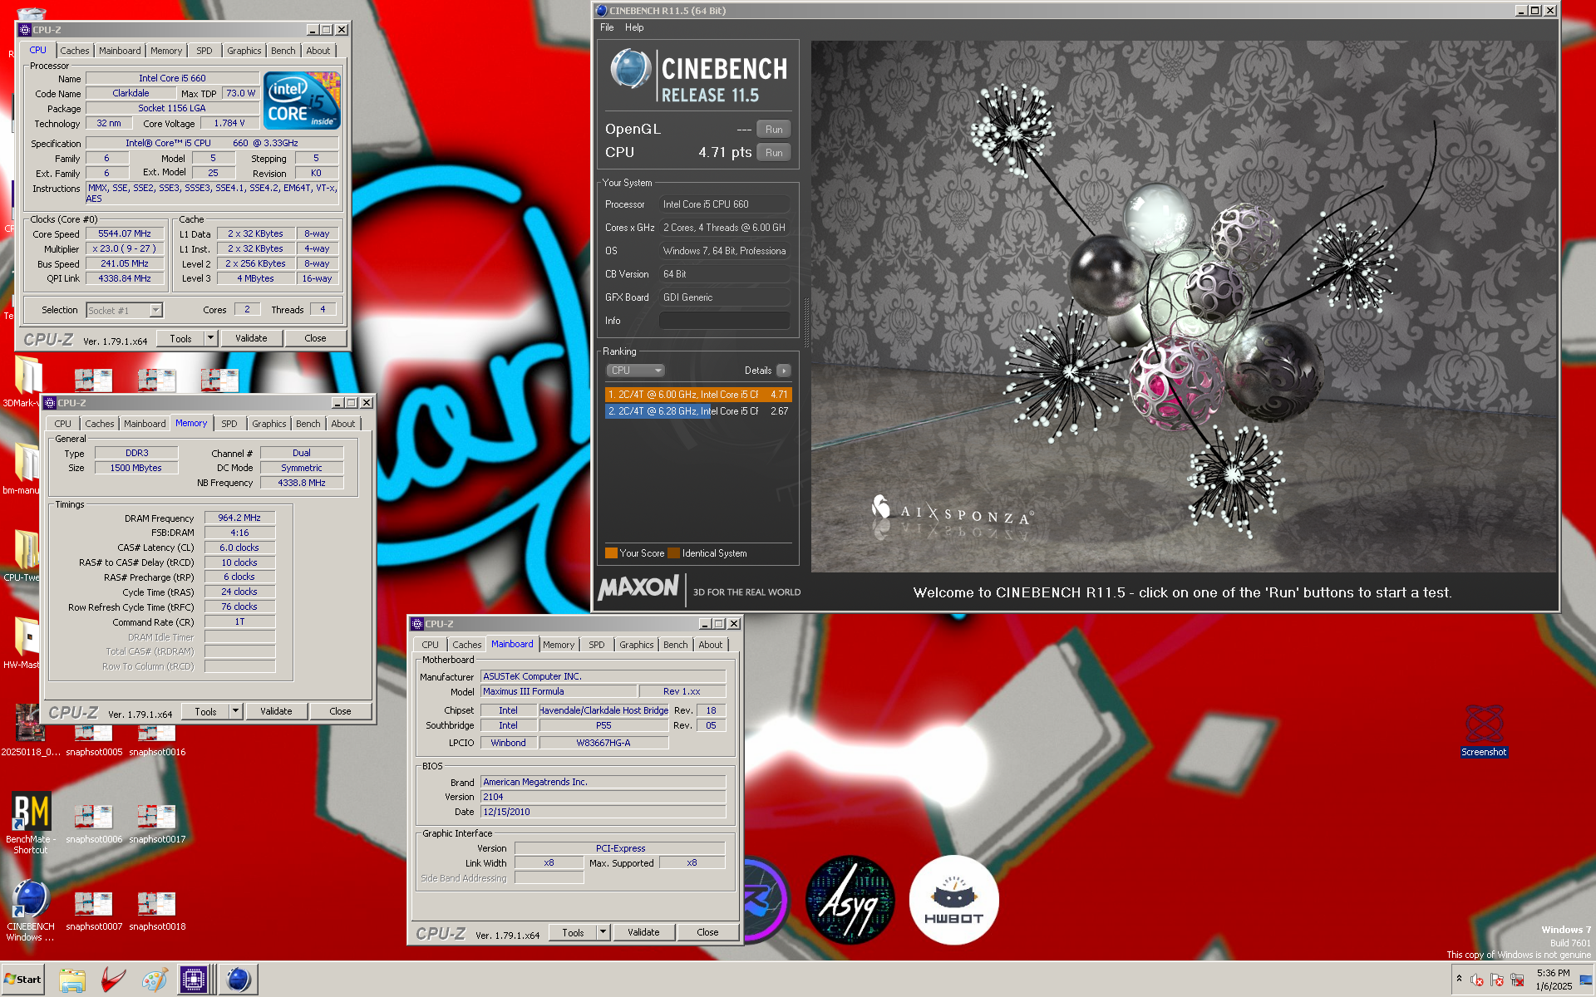
Task: Open Memory tab in Mainboard CPU-Z window
Action: 558,645
